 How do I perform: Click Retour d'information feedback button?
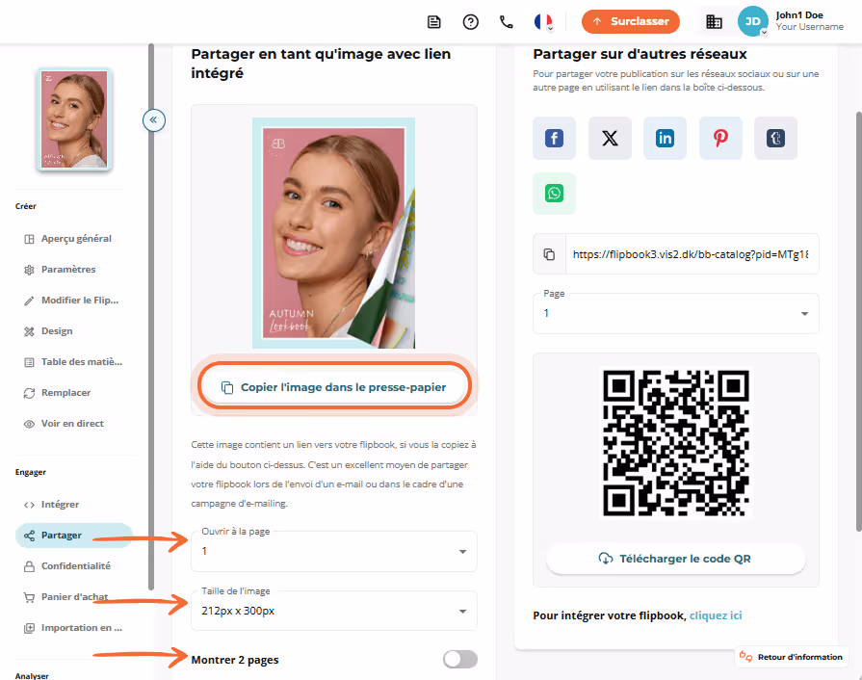[792, 657]
